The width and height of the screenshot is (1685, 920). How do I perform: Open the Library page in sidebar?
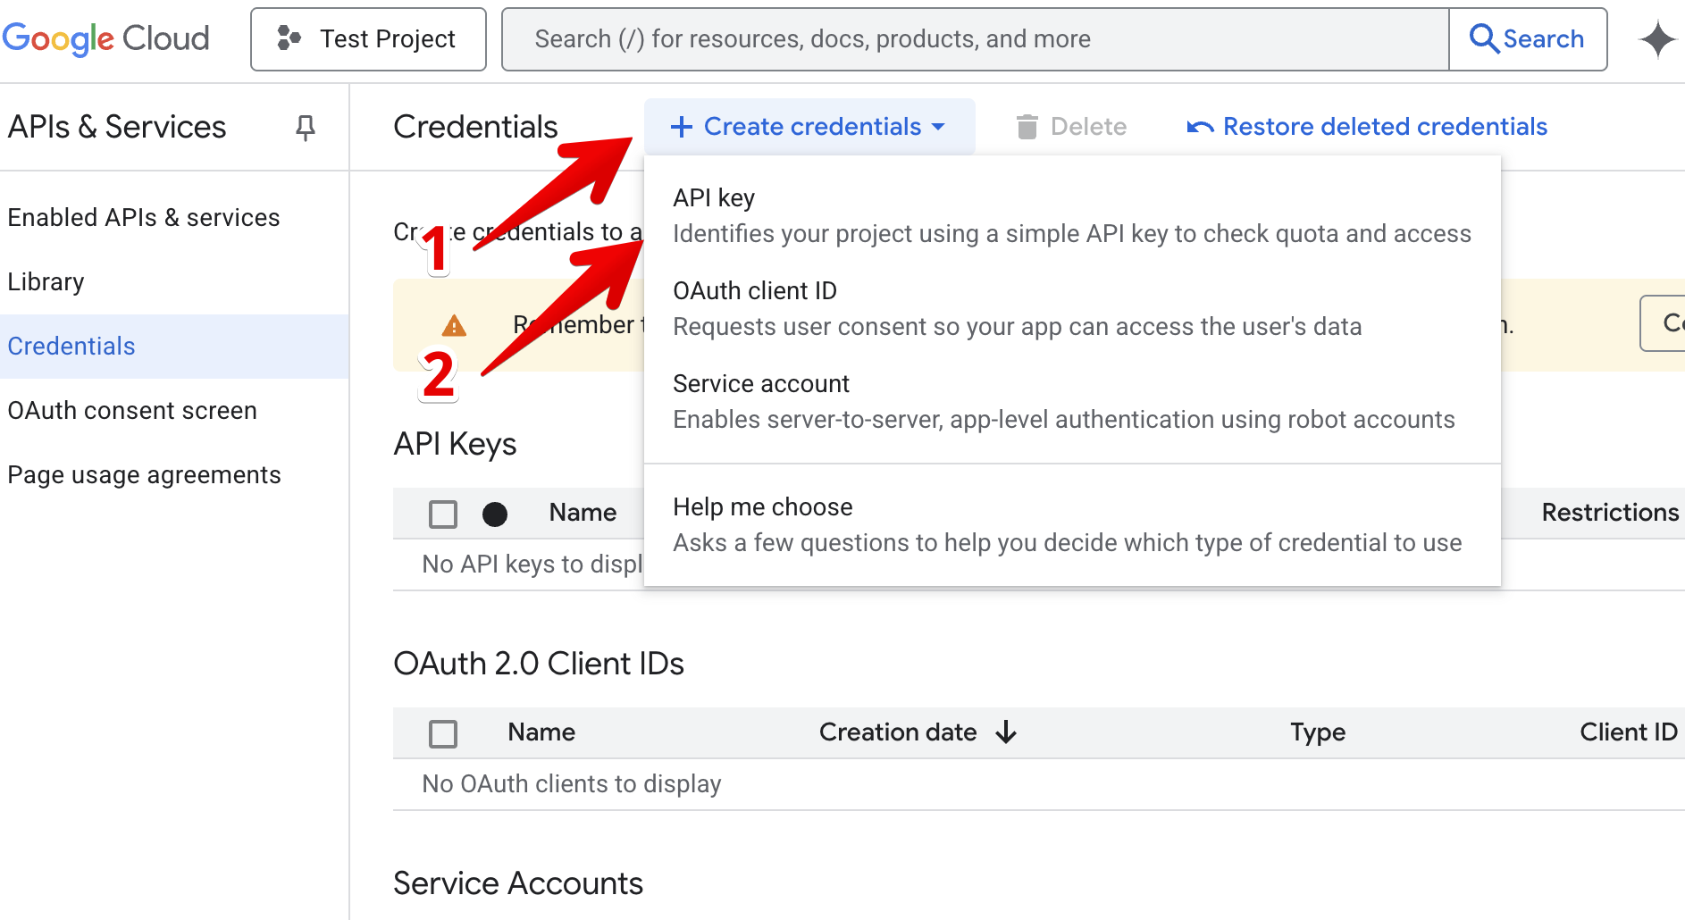[x=46, y=282]
